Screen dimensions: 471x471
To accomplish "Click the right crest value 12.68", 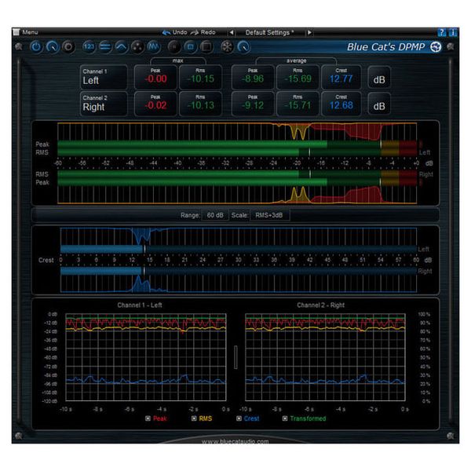I will pyautogui.click(x=341, y=104).
